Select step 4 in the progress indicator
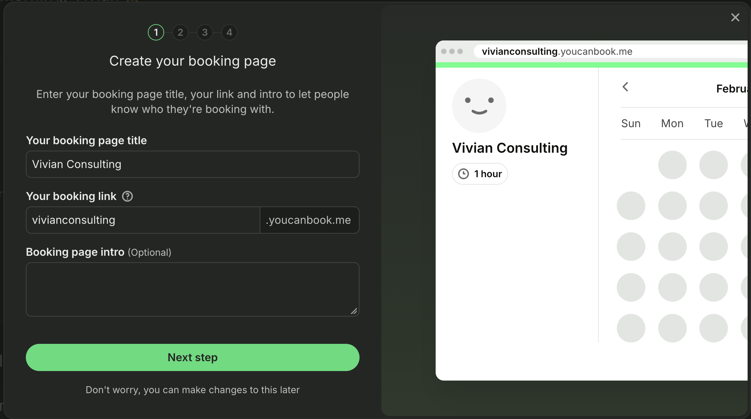 point(229,32)
